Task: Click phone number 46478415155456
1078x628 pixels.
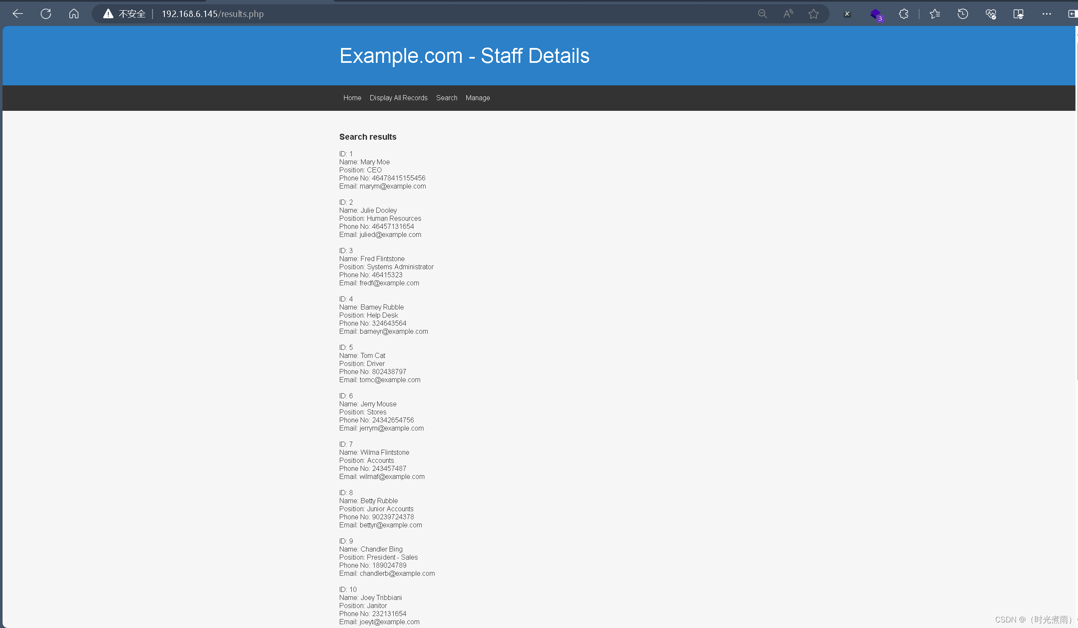Action: pyautogui.click(x=398, y=178)
